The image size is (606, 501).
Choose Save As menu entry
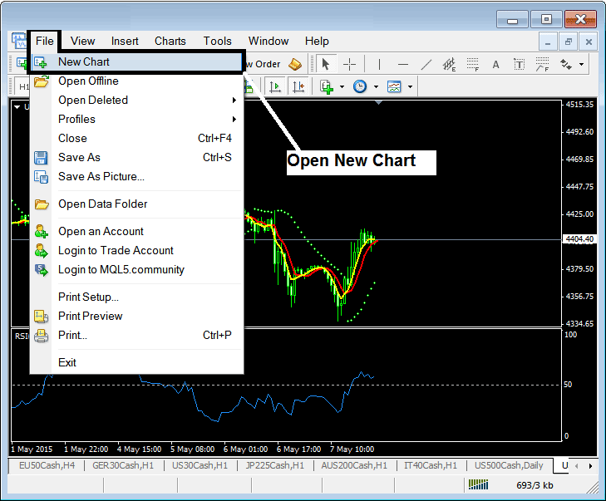137,157
